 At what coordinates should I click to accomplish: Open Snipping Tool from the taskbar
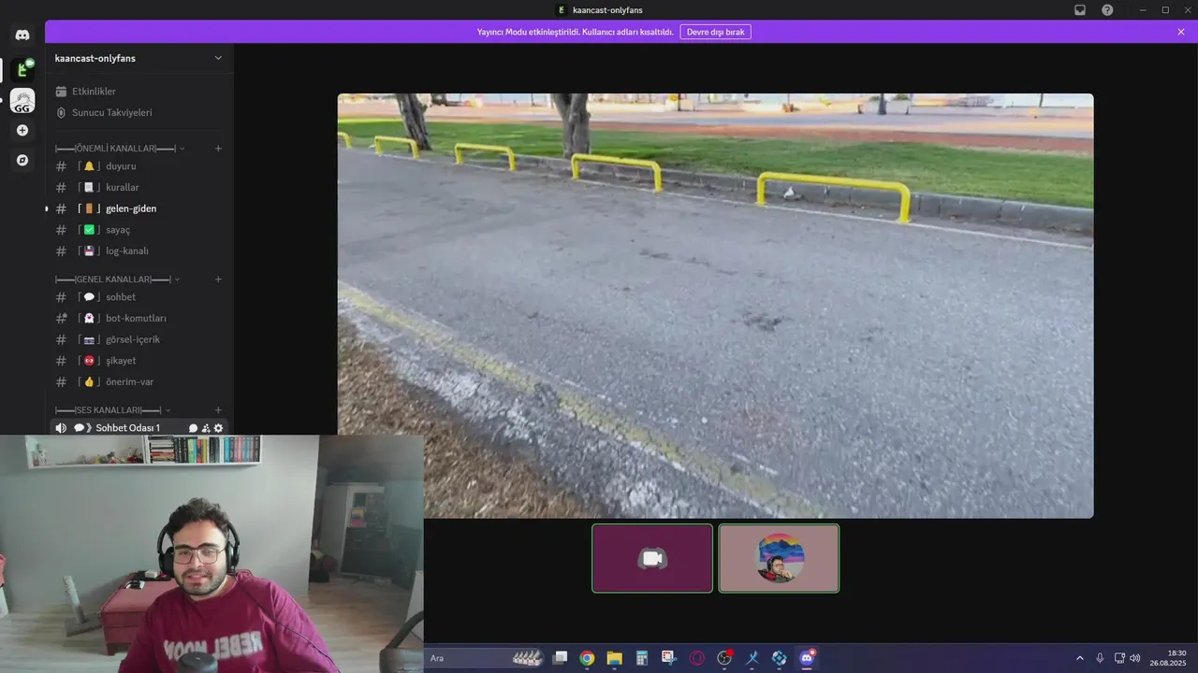(x=669, y=658)
